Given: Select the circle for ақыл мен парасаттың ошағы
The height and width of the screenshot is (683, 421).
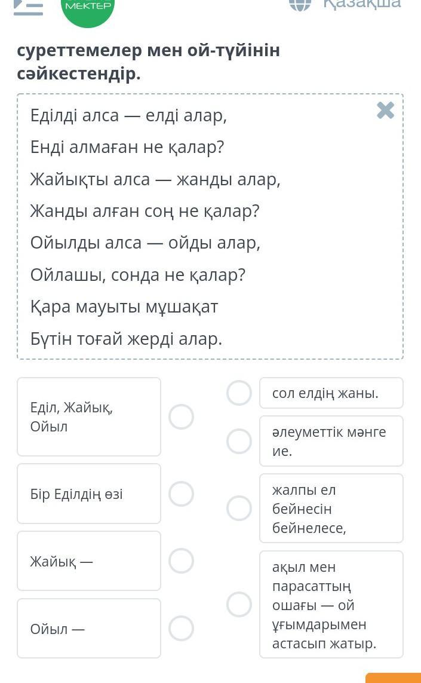Looking at the screenshot, I should [x=239, y=604].
